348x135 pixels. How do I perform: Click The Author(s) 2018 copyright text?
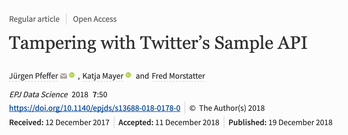232,108
